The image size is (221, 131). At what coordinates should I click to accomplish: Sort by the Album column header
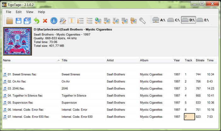(x=156, y=60)
